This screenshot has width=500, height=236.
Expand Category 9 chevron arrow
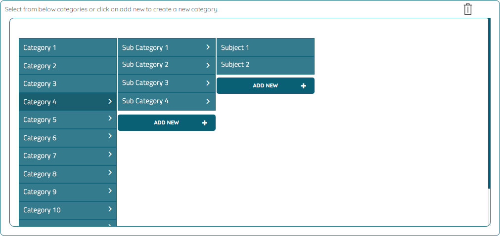click(x=110, y=191)
